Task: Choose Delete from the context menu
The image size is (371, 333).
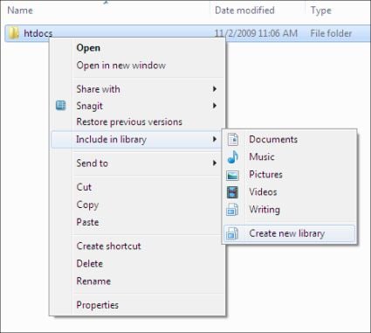Action: pos(90,263)
